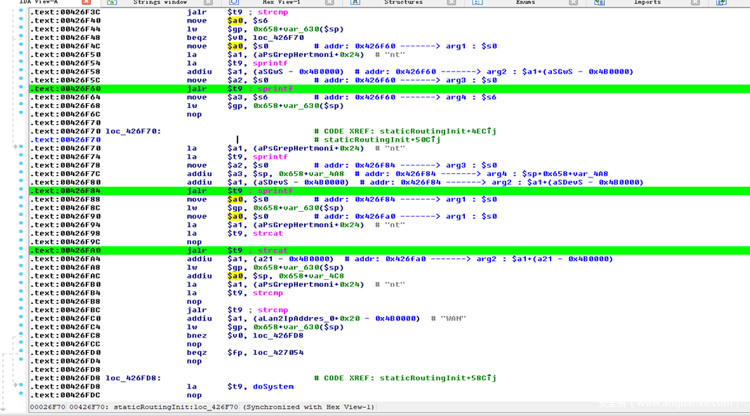Click doSystem on line 00426FD8

tap(273, 387)
